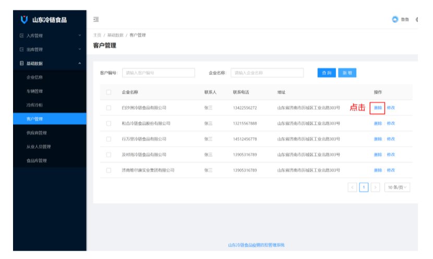Open 车辆管理 in the sidebar
This screenshot has height=259, width=433.
[x=34, y=92]
